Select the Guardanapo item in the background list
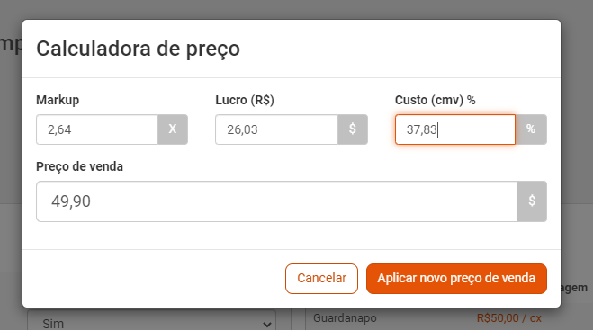 345,318
